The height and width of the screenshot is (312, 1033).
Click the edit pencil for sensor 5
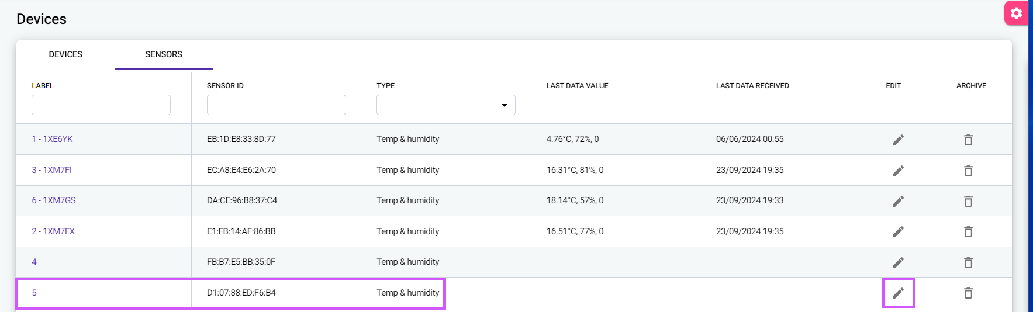pos(898,293)
